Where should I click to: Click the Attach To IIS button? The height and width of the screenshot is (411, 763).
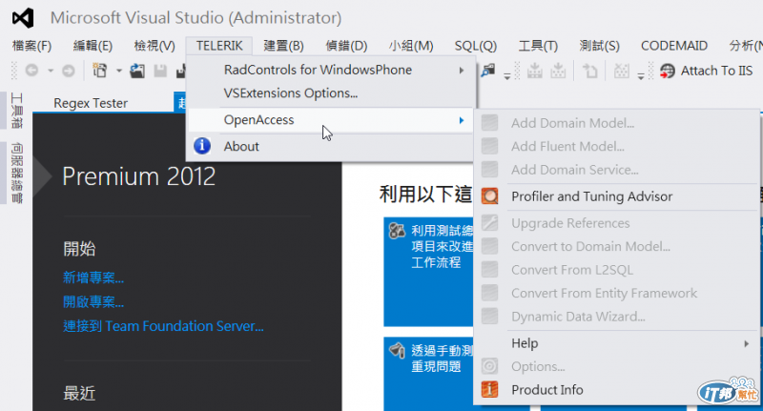click(707, 71)
